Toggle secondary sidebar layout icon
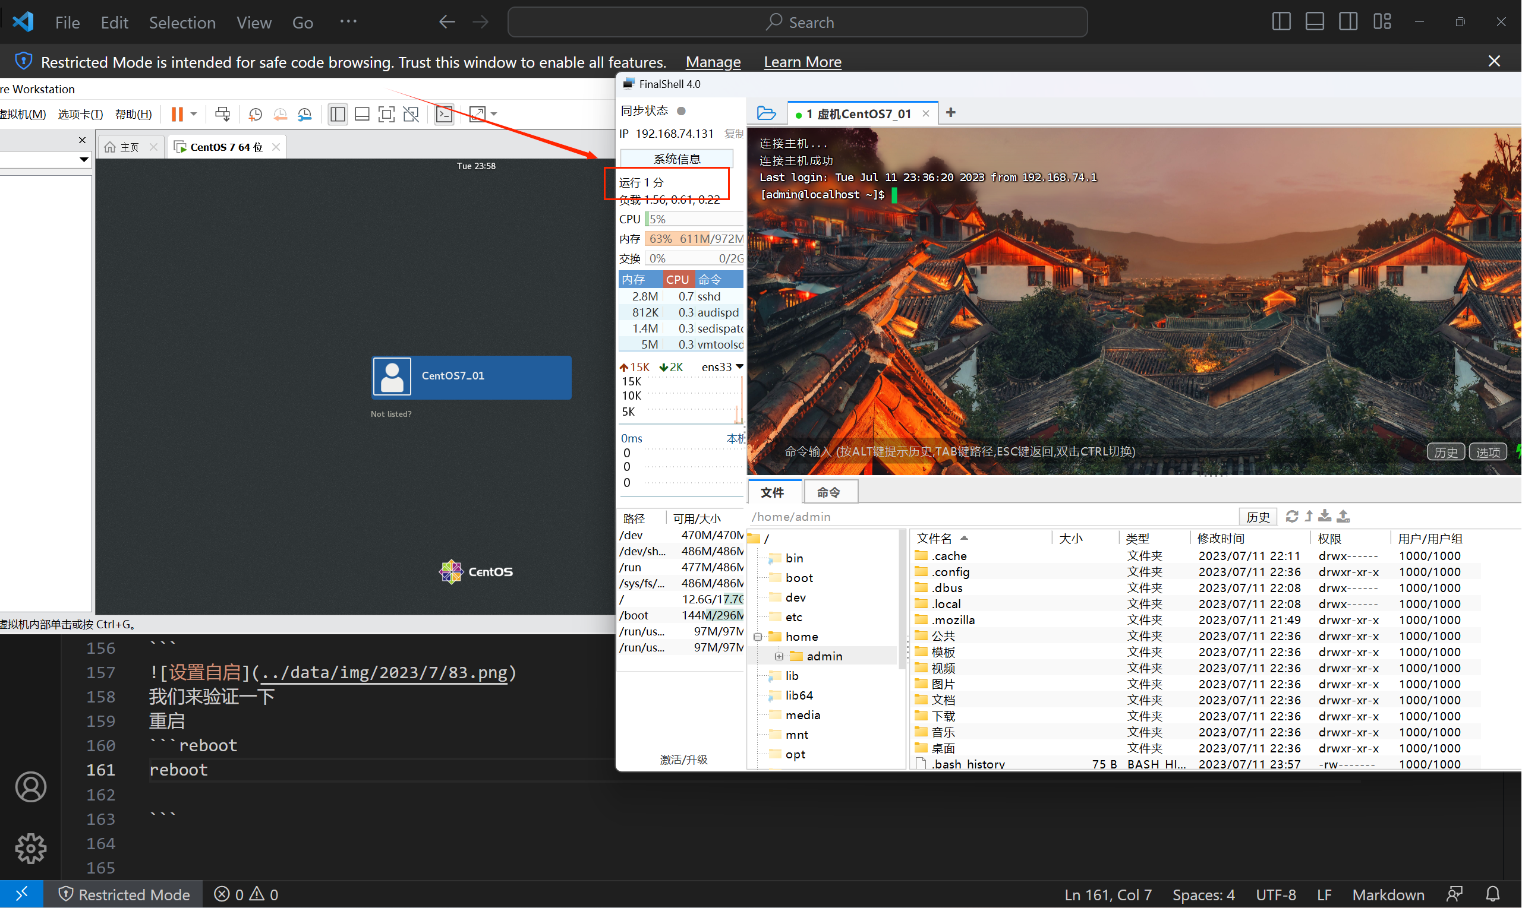 coord(1347,22)
